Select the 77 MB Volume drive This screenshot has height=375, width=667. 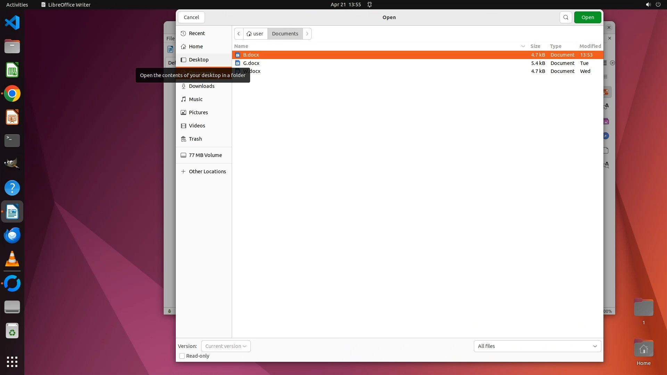point(205,155)
